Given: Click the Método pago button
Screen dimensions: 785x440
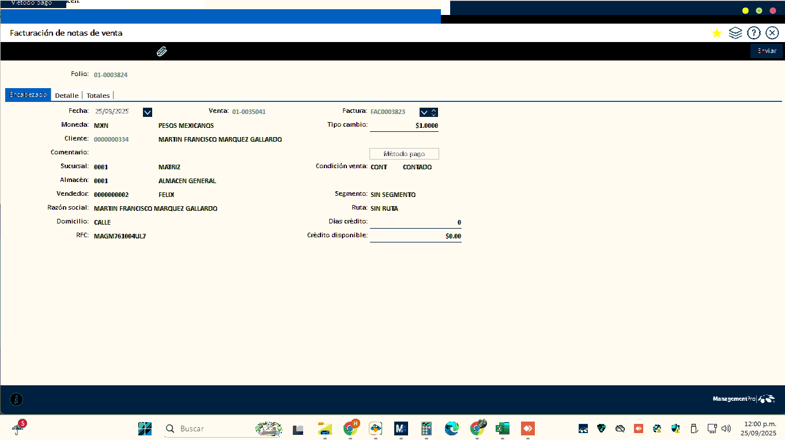Looking at the screenshot, I should 404,154.
